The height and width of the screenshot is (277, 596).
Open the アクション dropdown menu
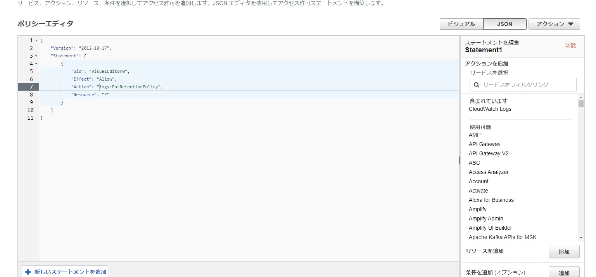pyautogui.click(x=554, y=24)
